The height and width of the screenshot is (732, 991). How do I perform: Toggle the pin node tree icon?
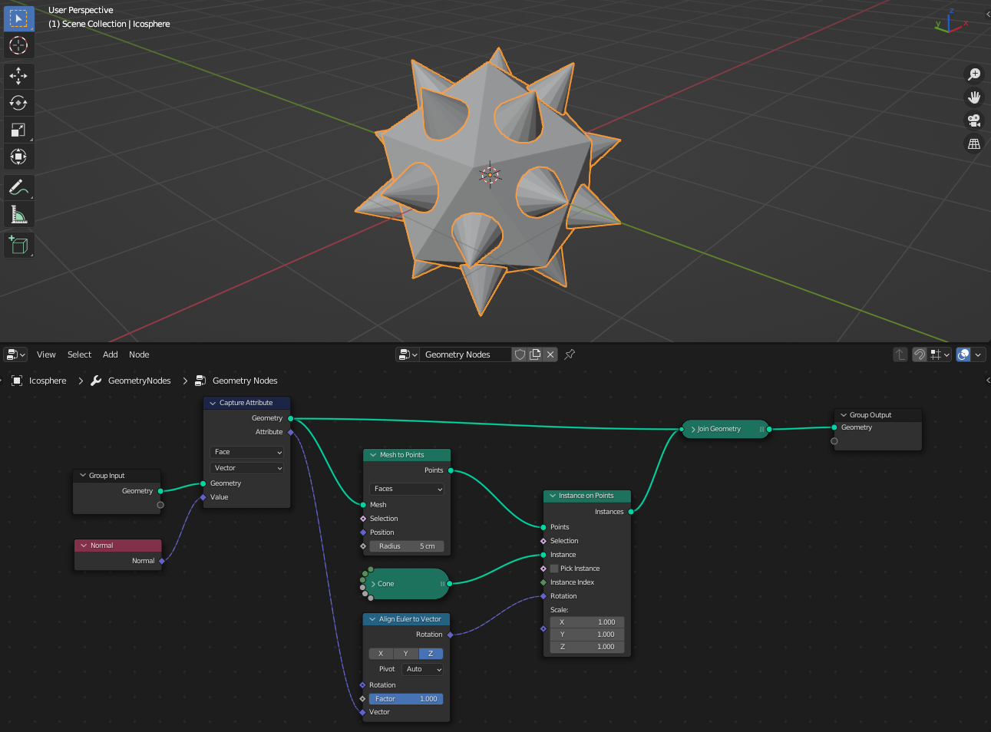[x=570, y=354]
